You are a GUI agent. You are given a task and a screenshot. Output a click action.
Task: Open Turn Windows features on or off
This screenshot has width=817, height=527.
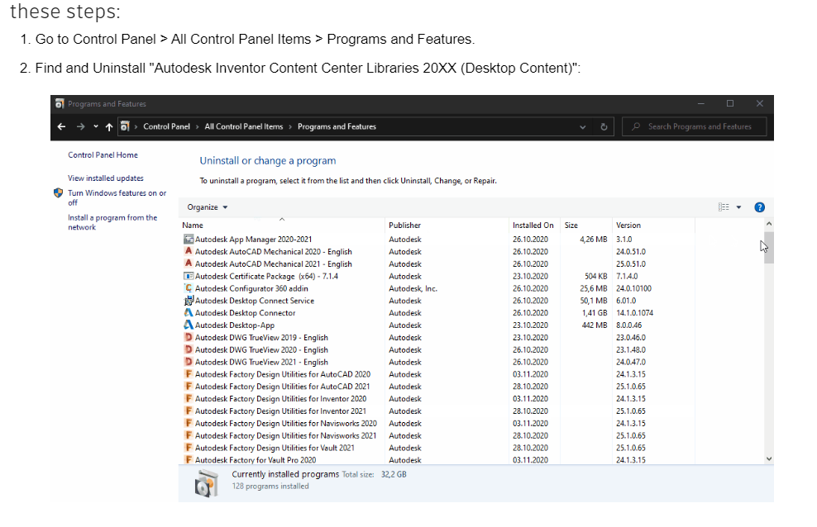117,197
